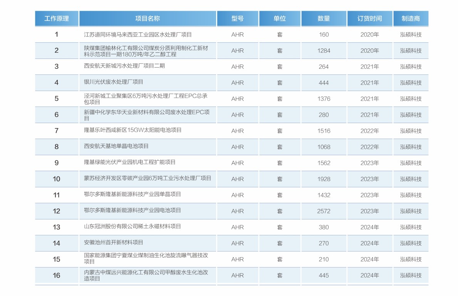Click the 安徽池州首开新材料项目 cell
Screen dimensions: 458x296
[114, 243]
